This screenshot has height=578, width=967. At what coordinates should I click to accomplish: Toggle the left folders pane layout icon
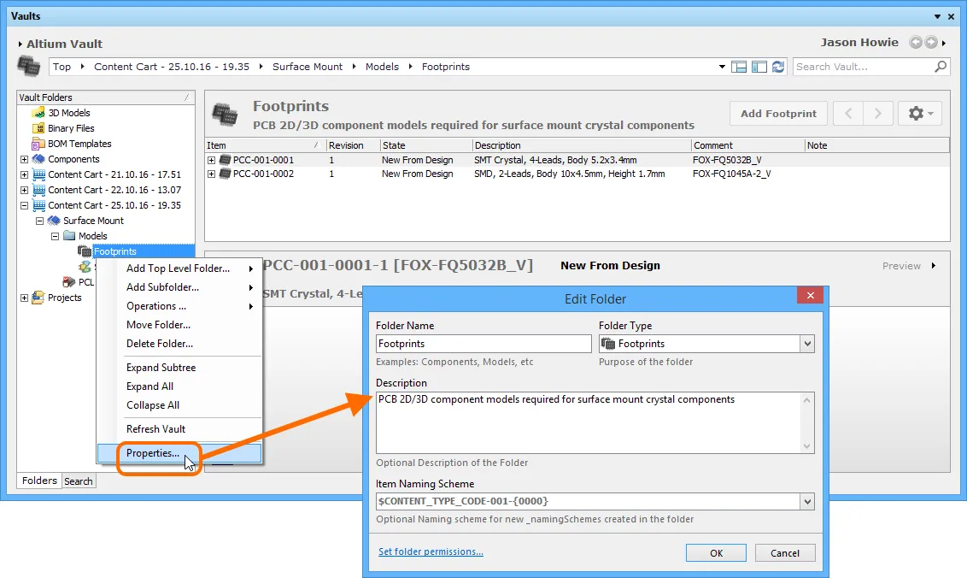759,67
